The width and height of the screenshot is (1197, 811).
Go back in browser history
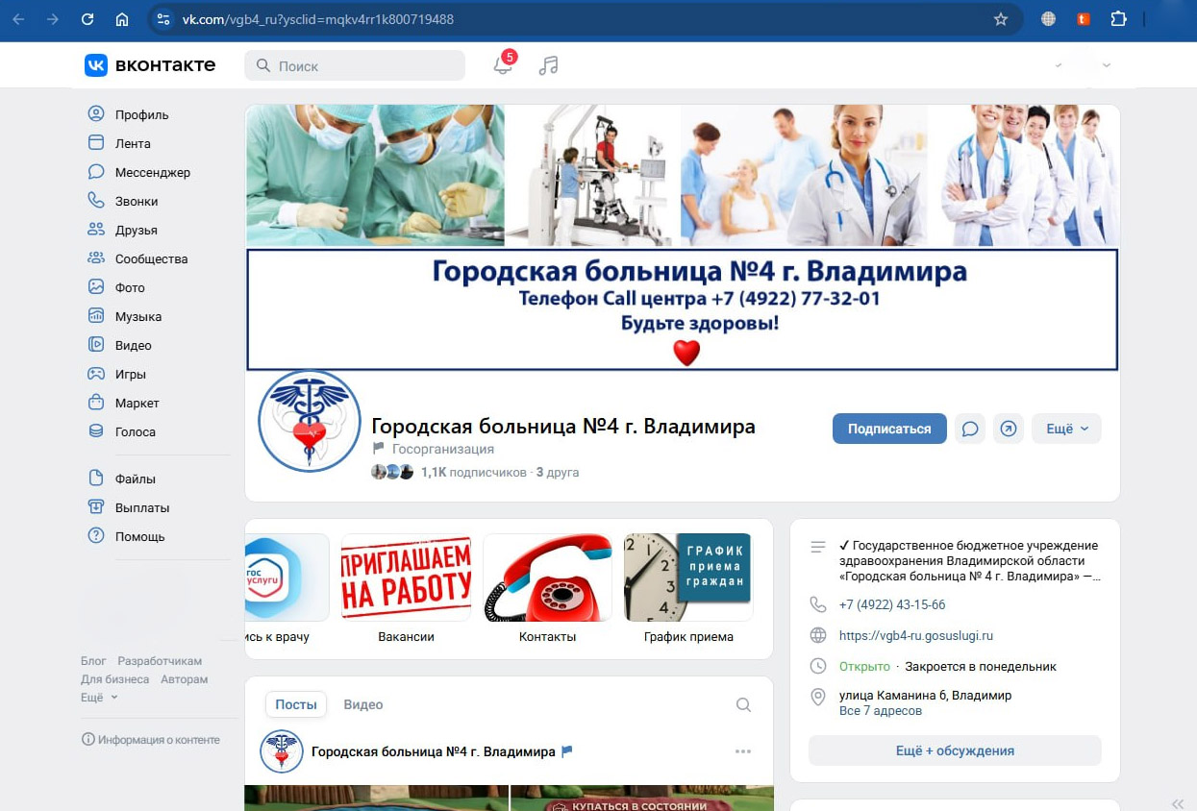(x=18, y=19)
